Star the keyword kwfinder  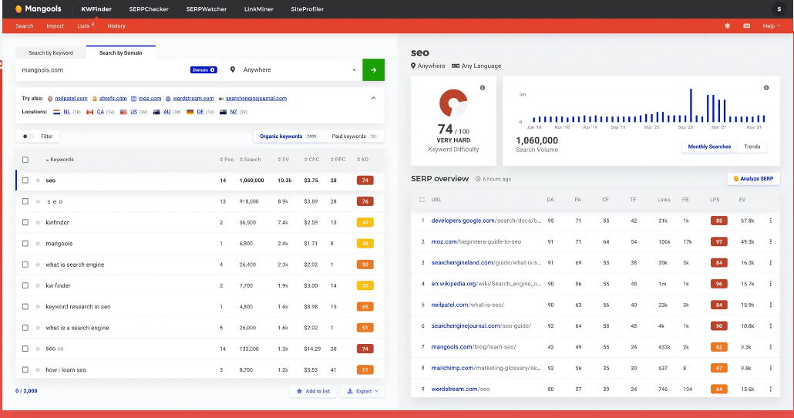(x=38, y=222)
